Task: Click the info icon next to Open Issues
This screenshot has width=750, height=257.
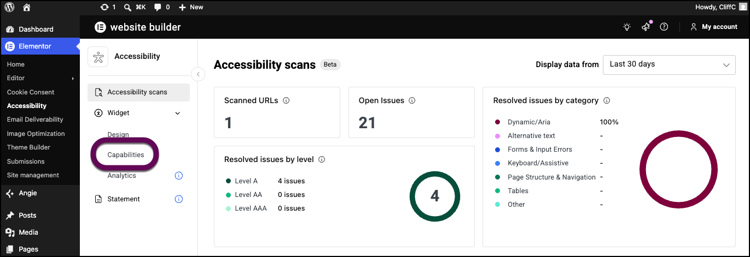Action: pos(412,100)
